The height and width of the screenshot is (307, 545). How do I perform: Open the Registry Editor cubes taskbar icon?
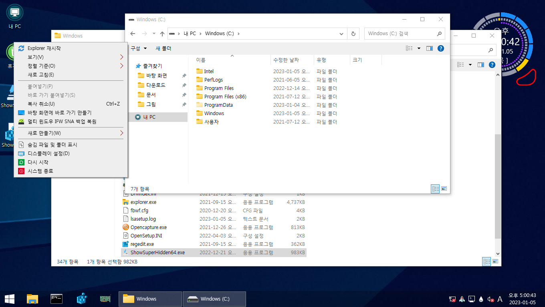(x=82, y=299)
